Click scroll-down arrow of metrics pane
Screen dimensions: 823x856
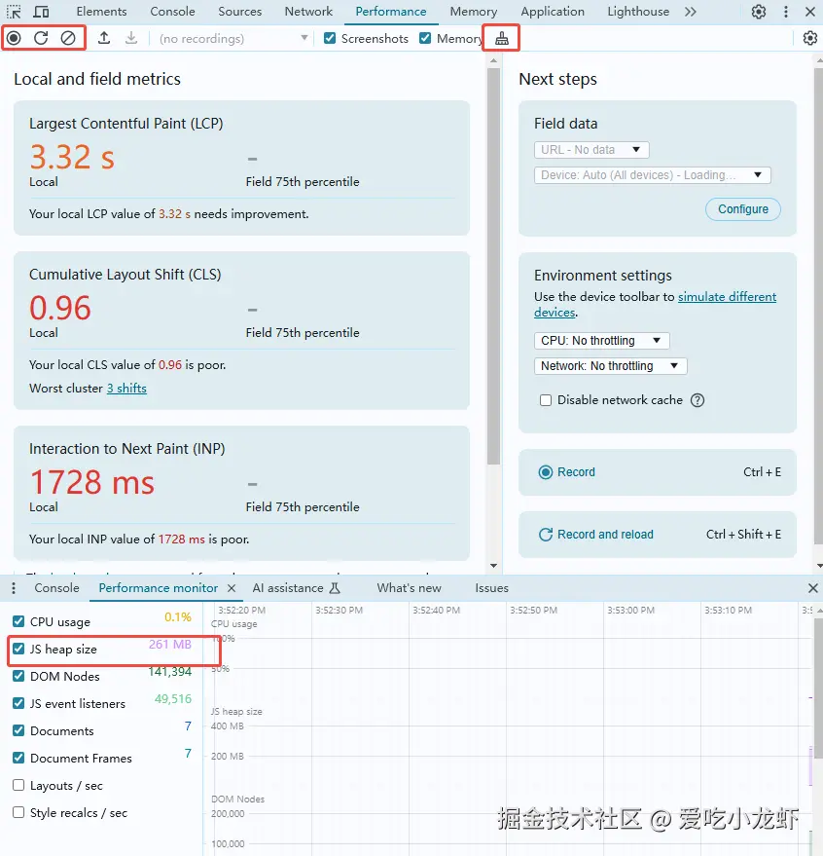pyautogui.click(x=493, y=566)
